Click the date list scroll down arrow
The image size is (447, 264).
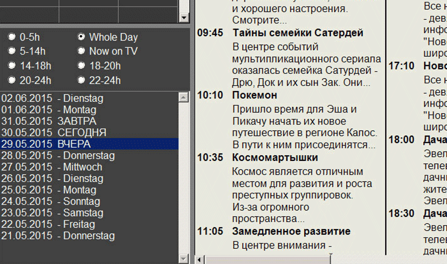(x=183, y=259)
